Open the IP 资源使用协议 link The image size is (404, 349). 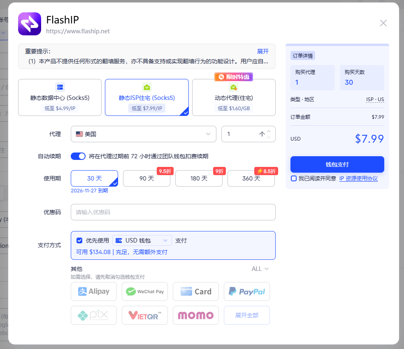[358, 178]
